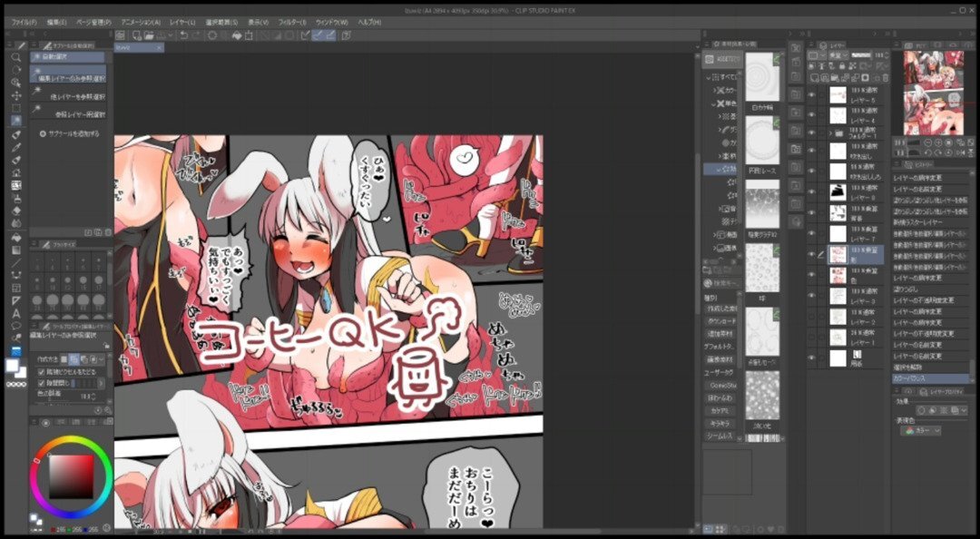Click the New raster layer icon

pos(814,78)
